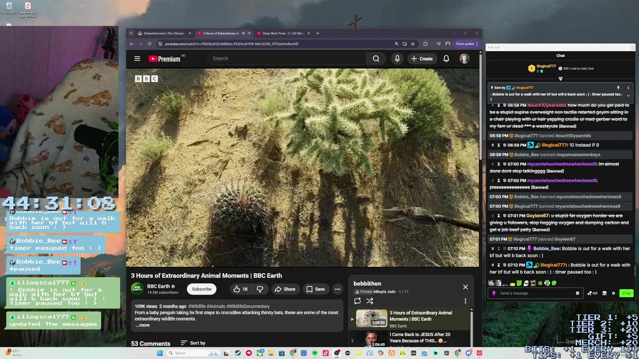The image size is (639, 359).
Task: Open the YouTube guide hamburger menu
Action: pyautogui.click(x=137, y=58)
